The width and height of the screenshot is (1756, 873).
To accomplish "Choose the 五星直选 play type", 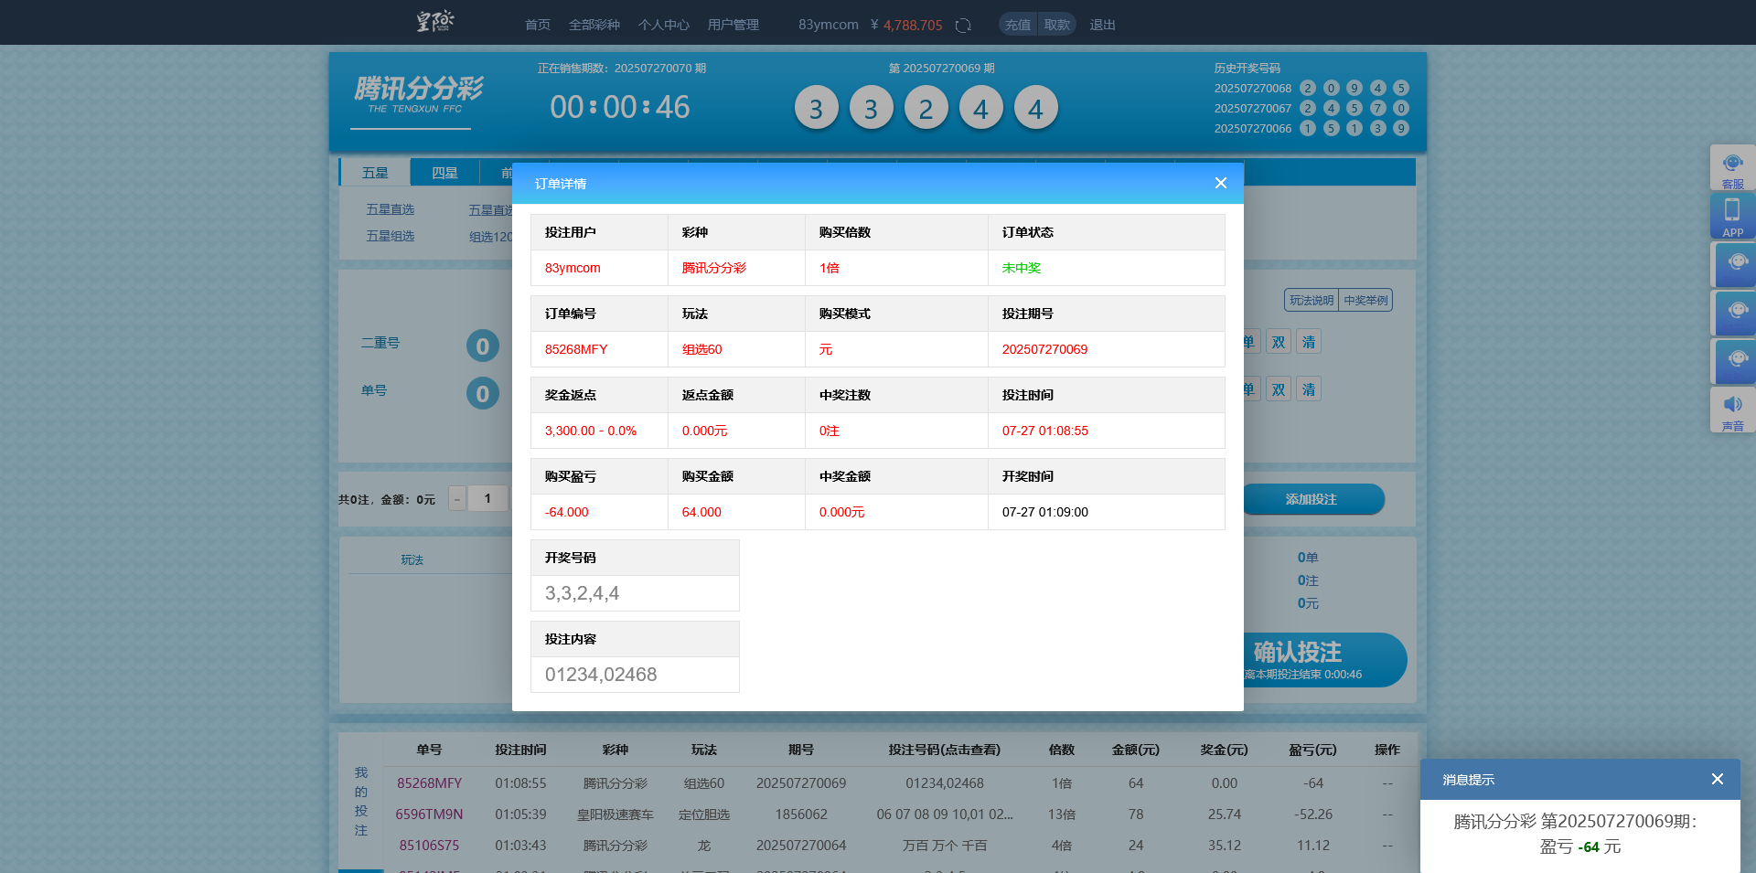I will (391, 209).
